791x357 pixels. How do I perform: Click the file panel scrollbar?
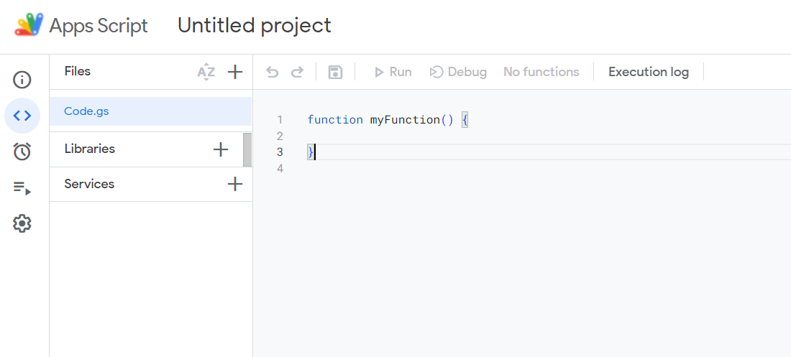pos(247,149)
